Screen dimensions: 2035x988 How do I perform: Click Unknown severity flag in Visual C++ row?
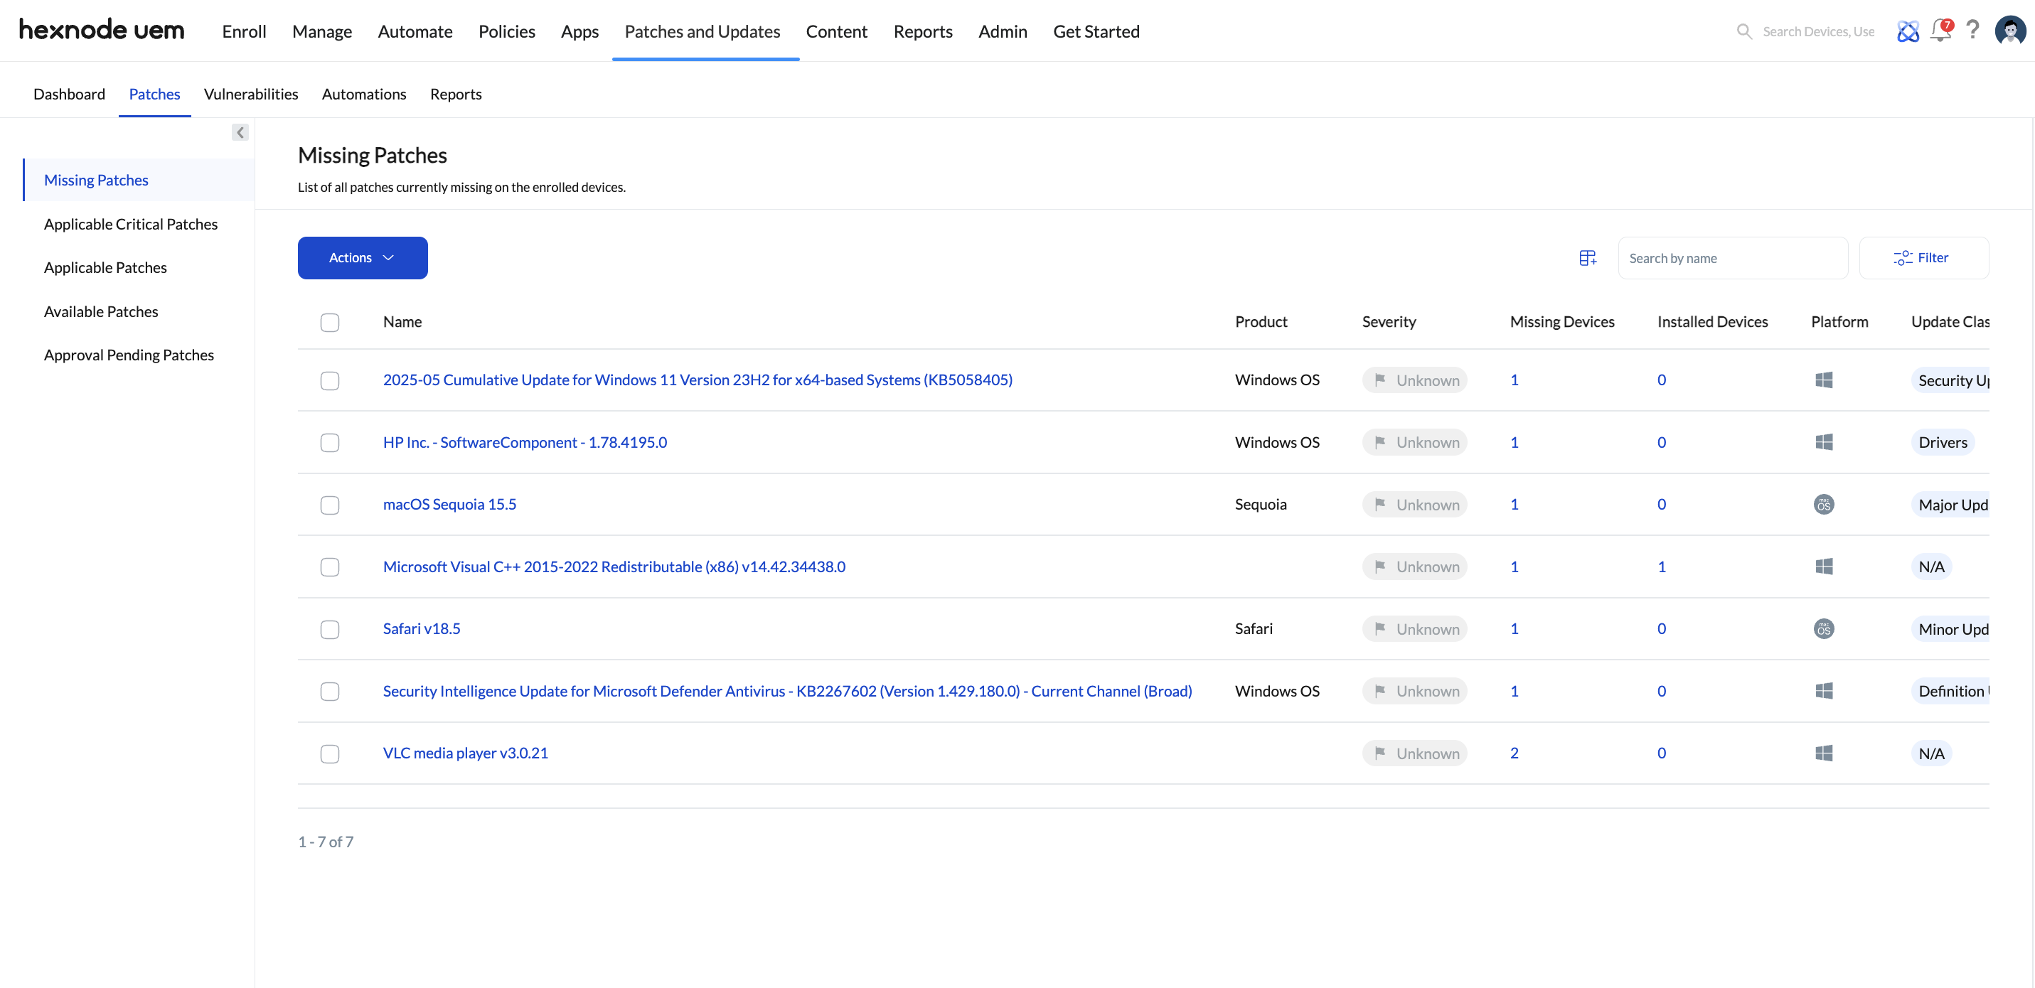[1414, 567]
